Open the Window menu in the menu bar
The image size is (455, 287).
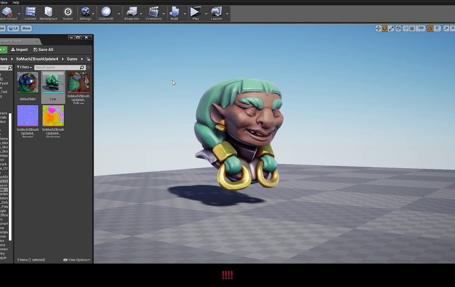(4, 2)
